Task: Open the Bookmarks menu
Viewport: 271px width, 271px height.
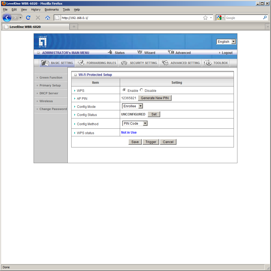Action: tap(52, 9)
